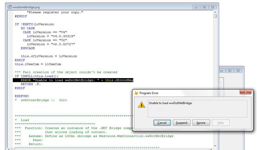Close the wwdotnetbridge.prg editor window
The image size is (257, 150).
pos(212,7)
